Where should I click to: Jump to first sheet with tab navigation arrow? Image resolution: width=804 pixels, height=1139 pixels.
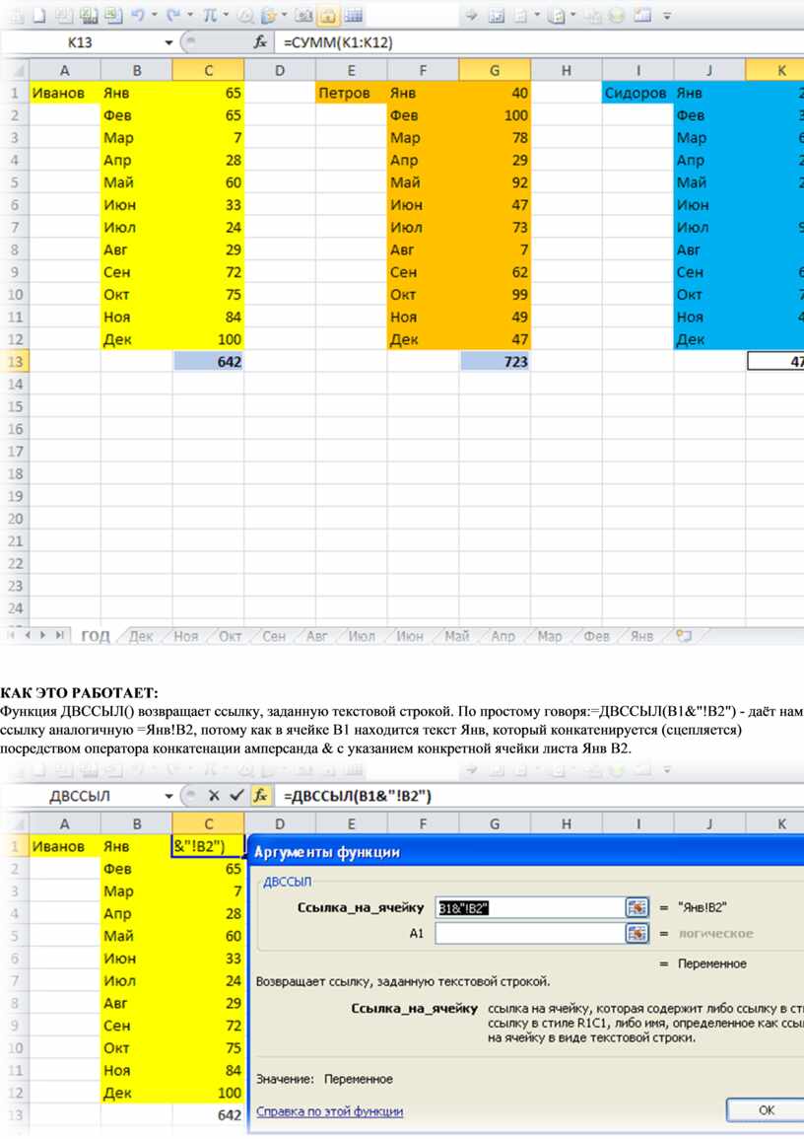(11, 636)
